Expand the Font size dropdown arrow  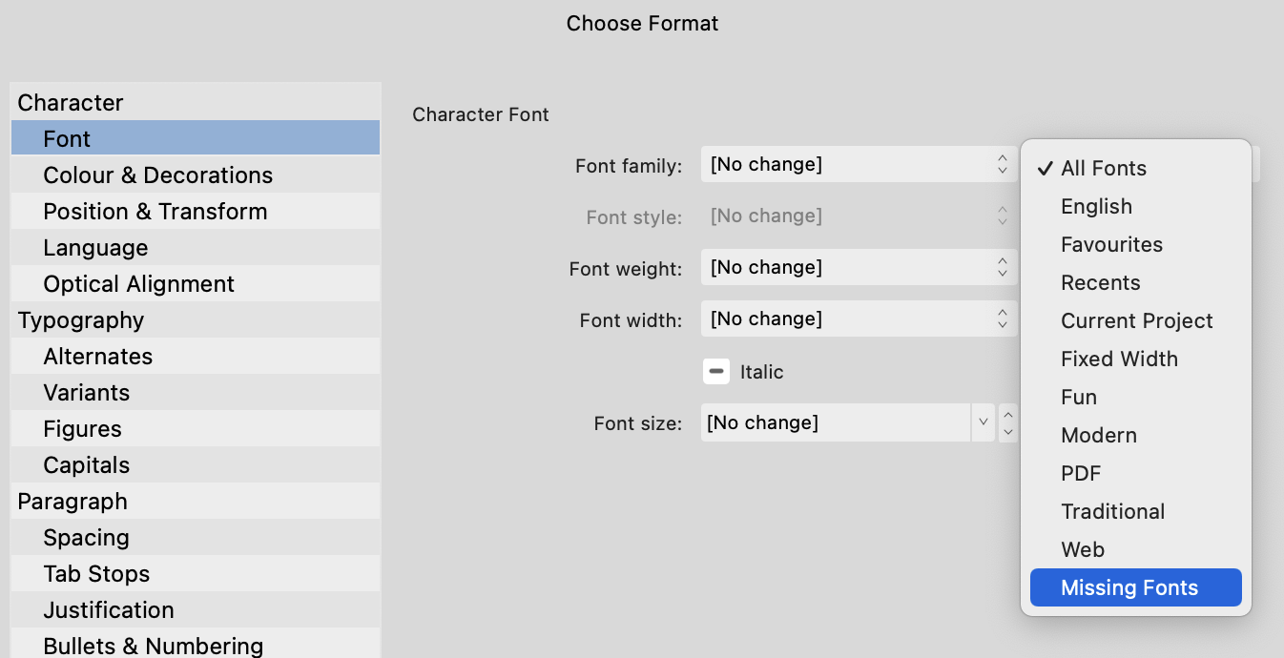click(x=984, y=422)
